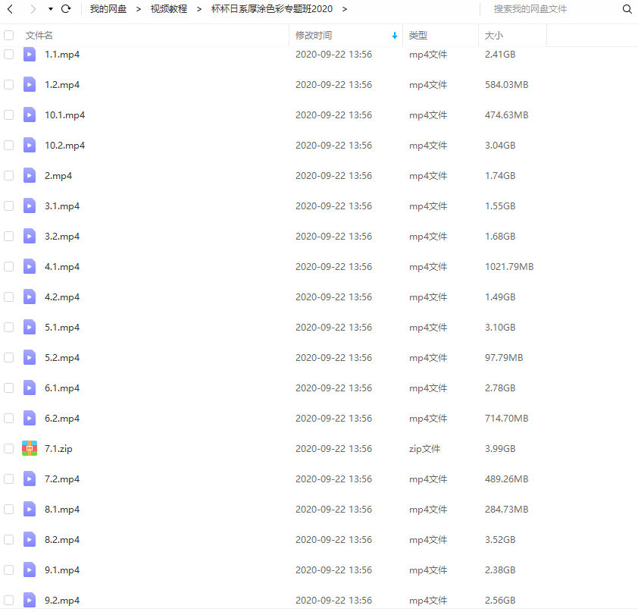Go forward with the right arrow

point(33,9)
